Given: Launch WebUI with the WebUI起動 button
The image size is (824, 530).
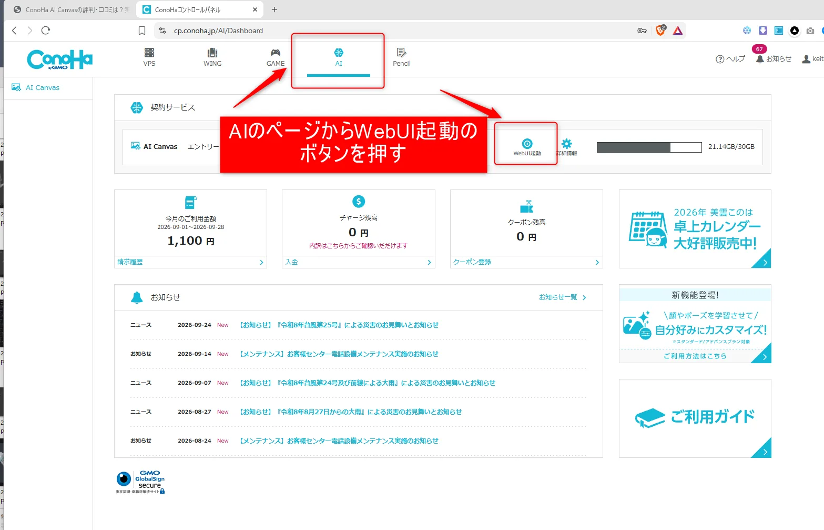Looking at the screenshot, I should [527, 147].
